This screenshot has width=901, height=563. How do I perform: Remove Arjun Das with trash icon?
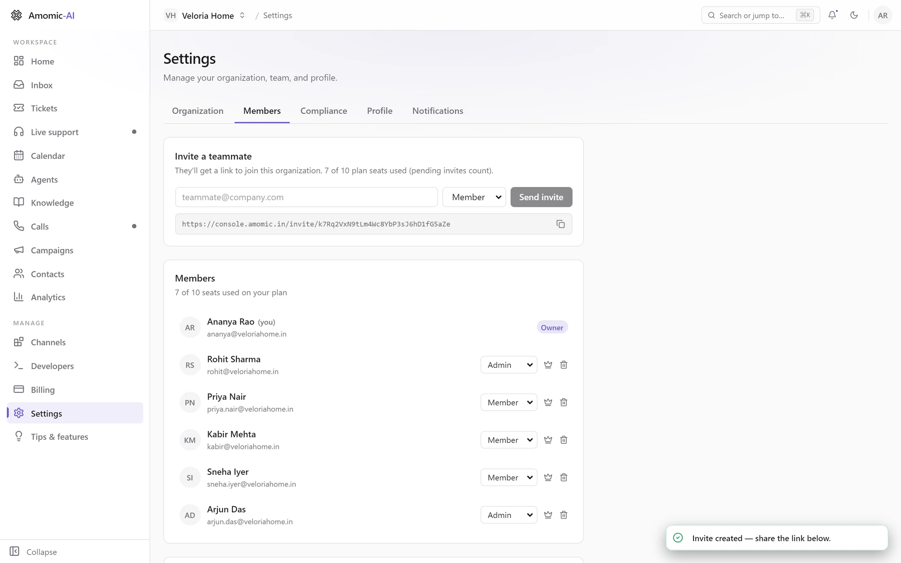[x=564, y=515]
